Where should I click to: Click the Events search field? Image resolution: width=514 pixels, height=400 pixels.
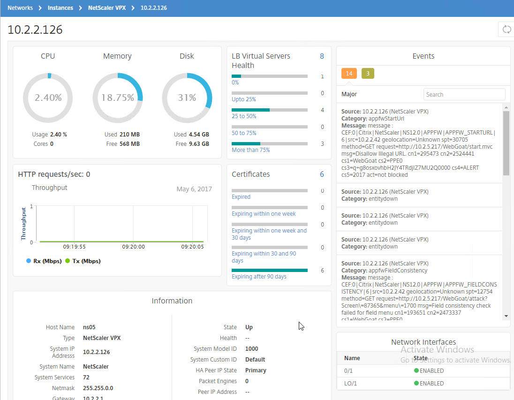(464, 94)
